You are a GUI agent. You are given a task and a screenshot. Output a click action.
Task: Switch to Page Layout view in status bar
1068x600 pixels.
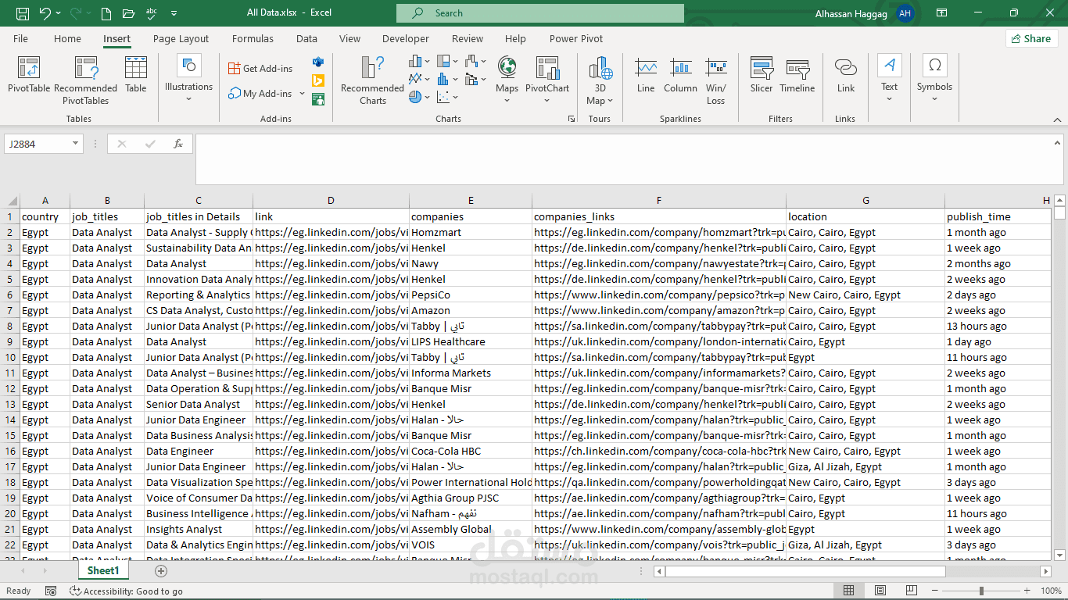pos(880,591)
